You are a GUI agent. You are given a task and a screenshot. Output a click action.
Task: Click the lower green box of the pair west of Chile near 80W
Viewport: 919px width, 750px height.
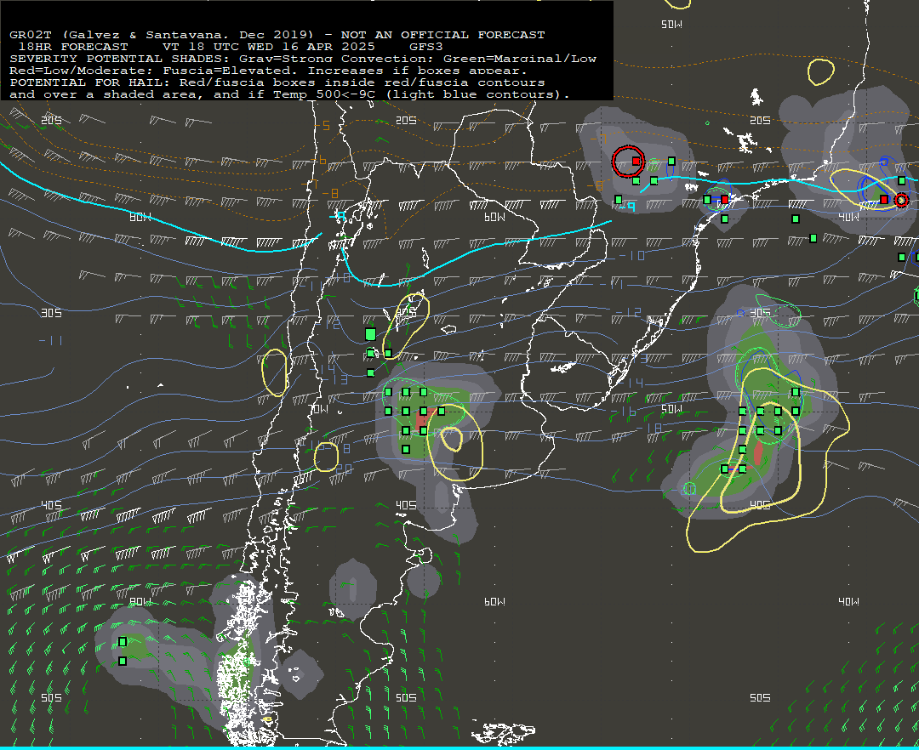(x=123, y=661)
